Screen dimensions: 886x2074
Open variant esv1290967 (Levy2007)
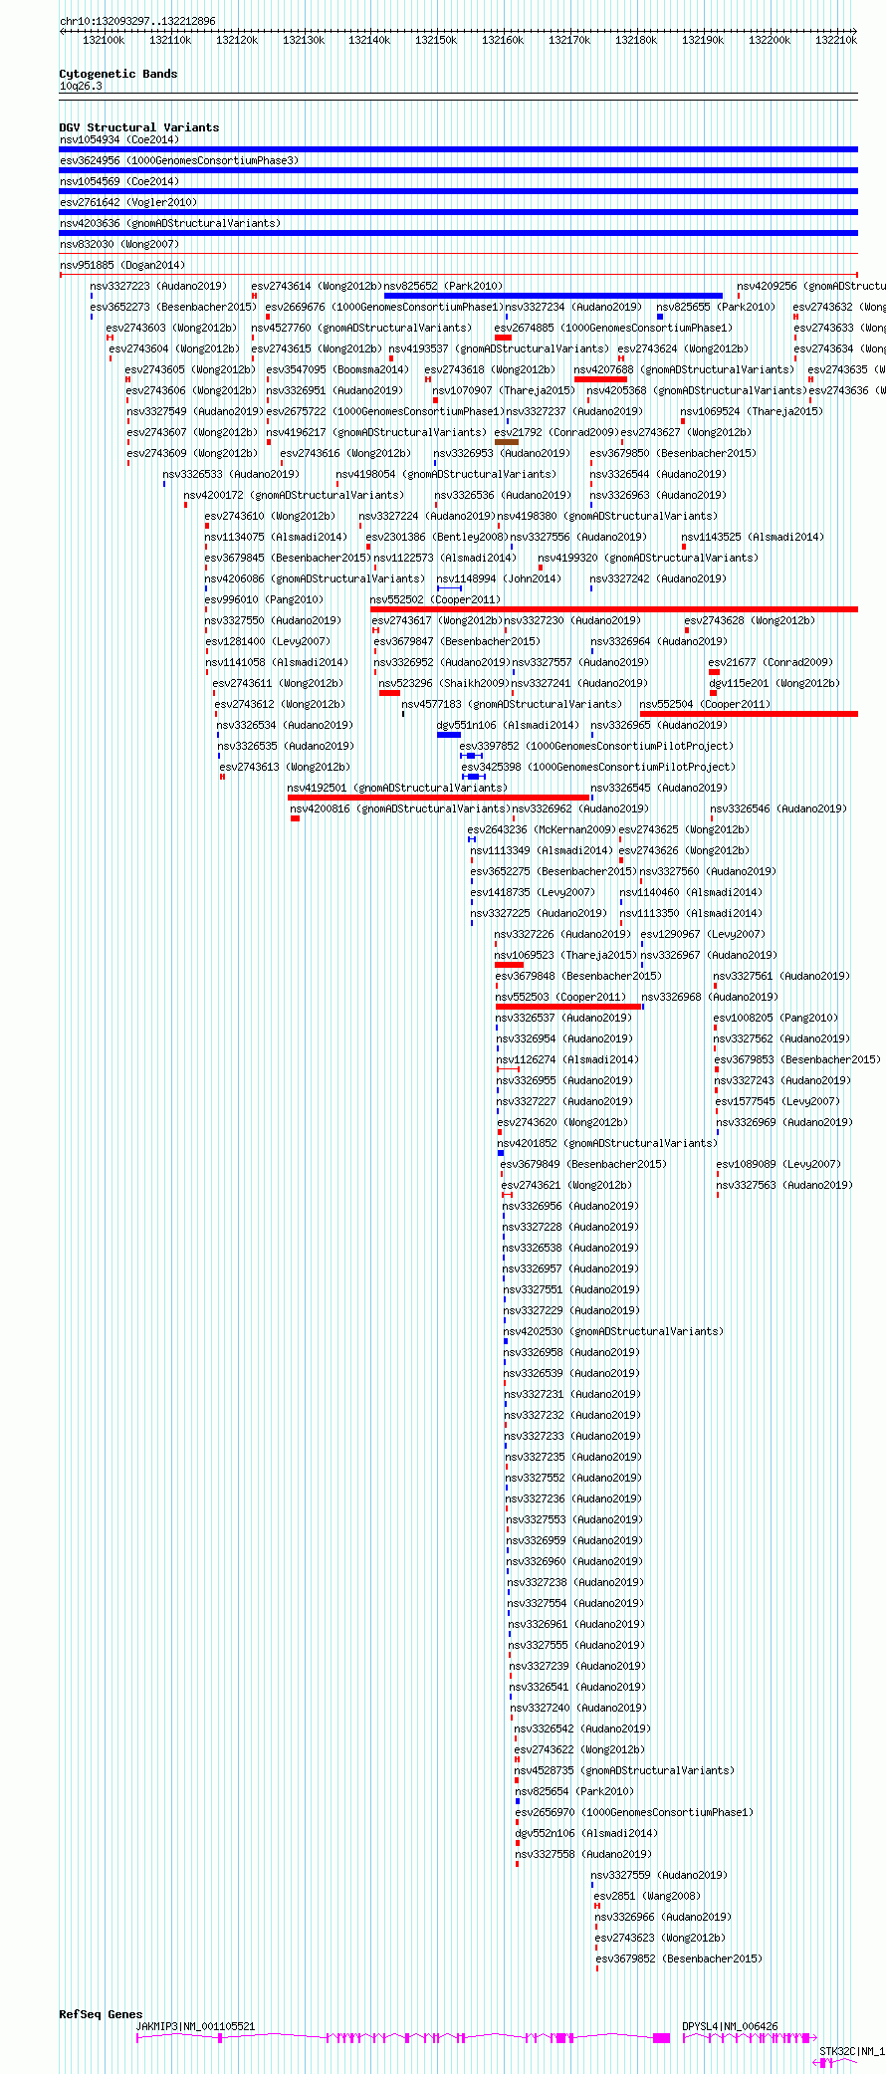(x=703, y=934)
